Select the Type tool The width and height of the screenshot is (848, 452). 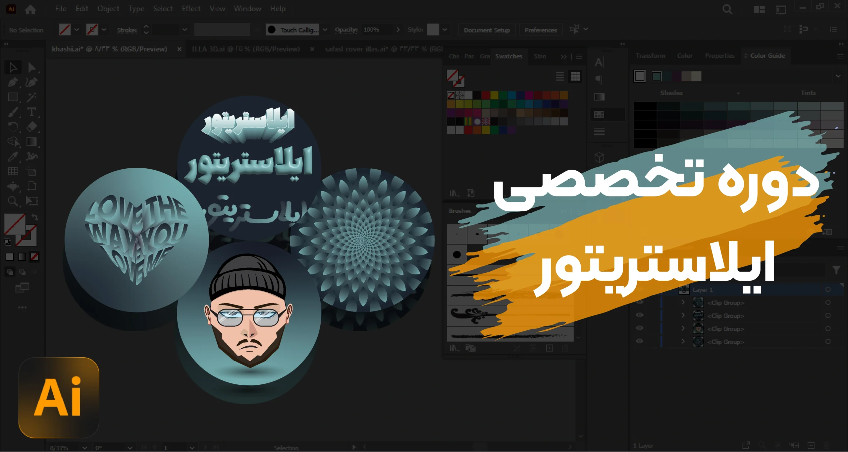[32, 112]
